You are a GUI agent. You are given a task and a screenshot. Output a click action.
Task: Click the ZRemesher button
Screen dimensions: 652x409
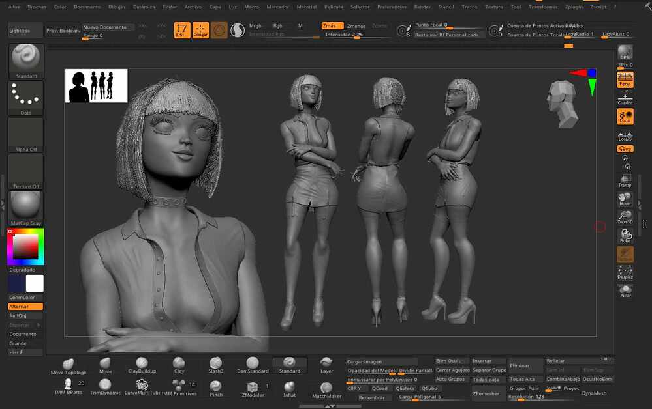point(488,393)
